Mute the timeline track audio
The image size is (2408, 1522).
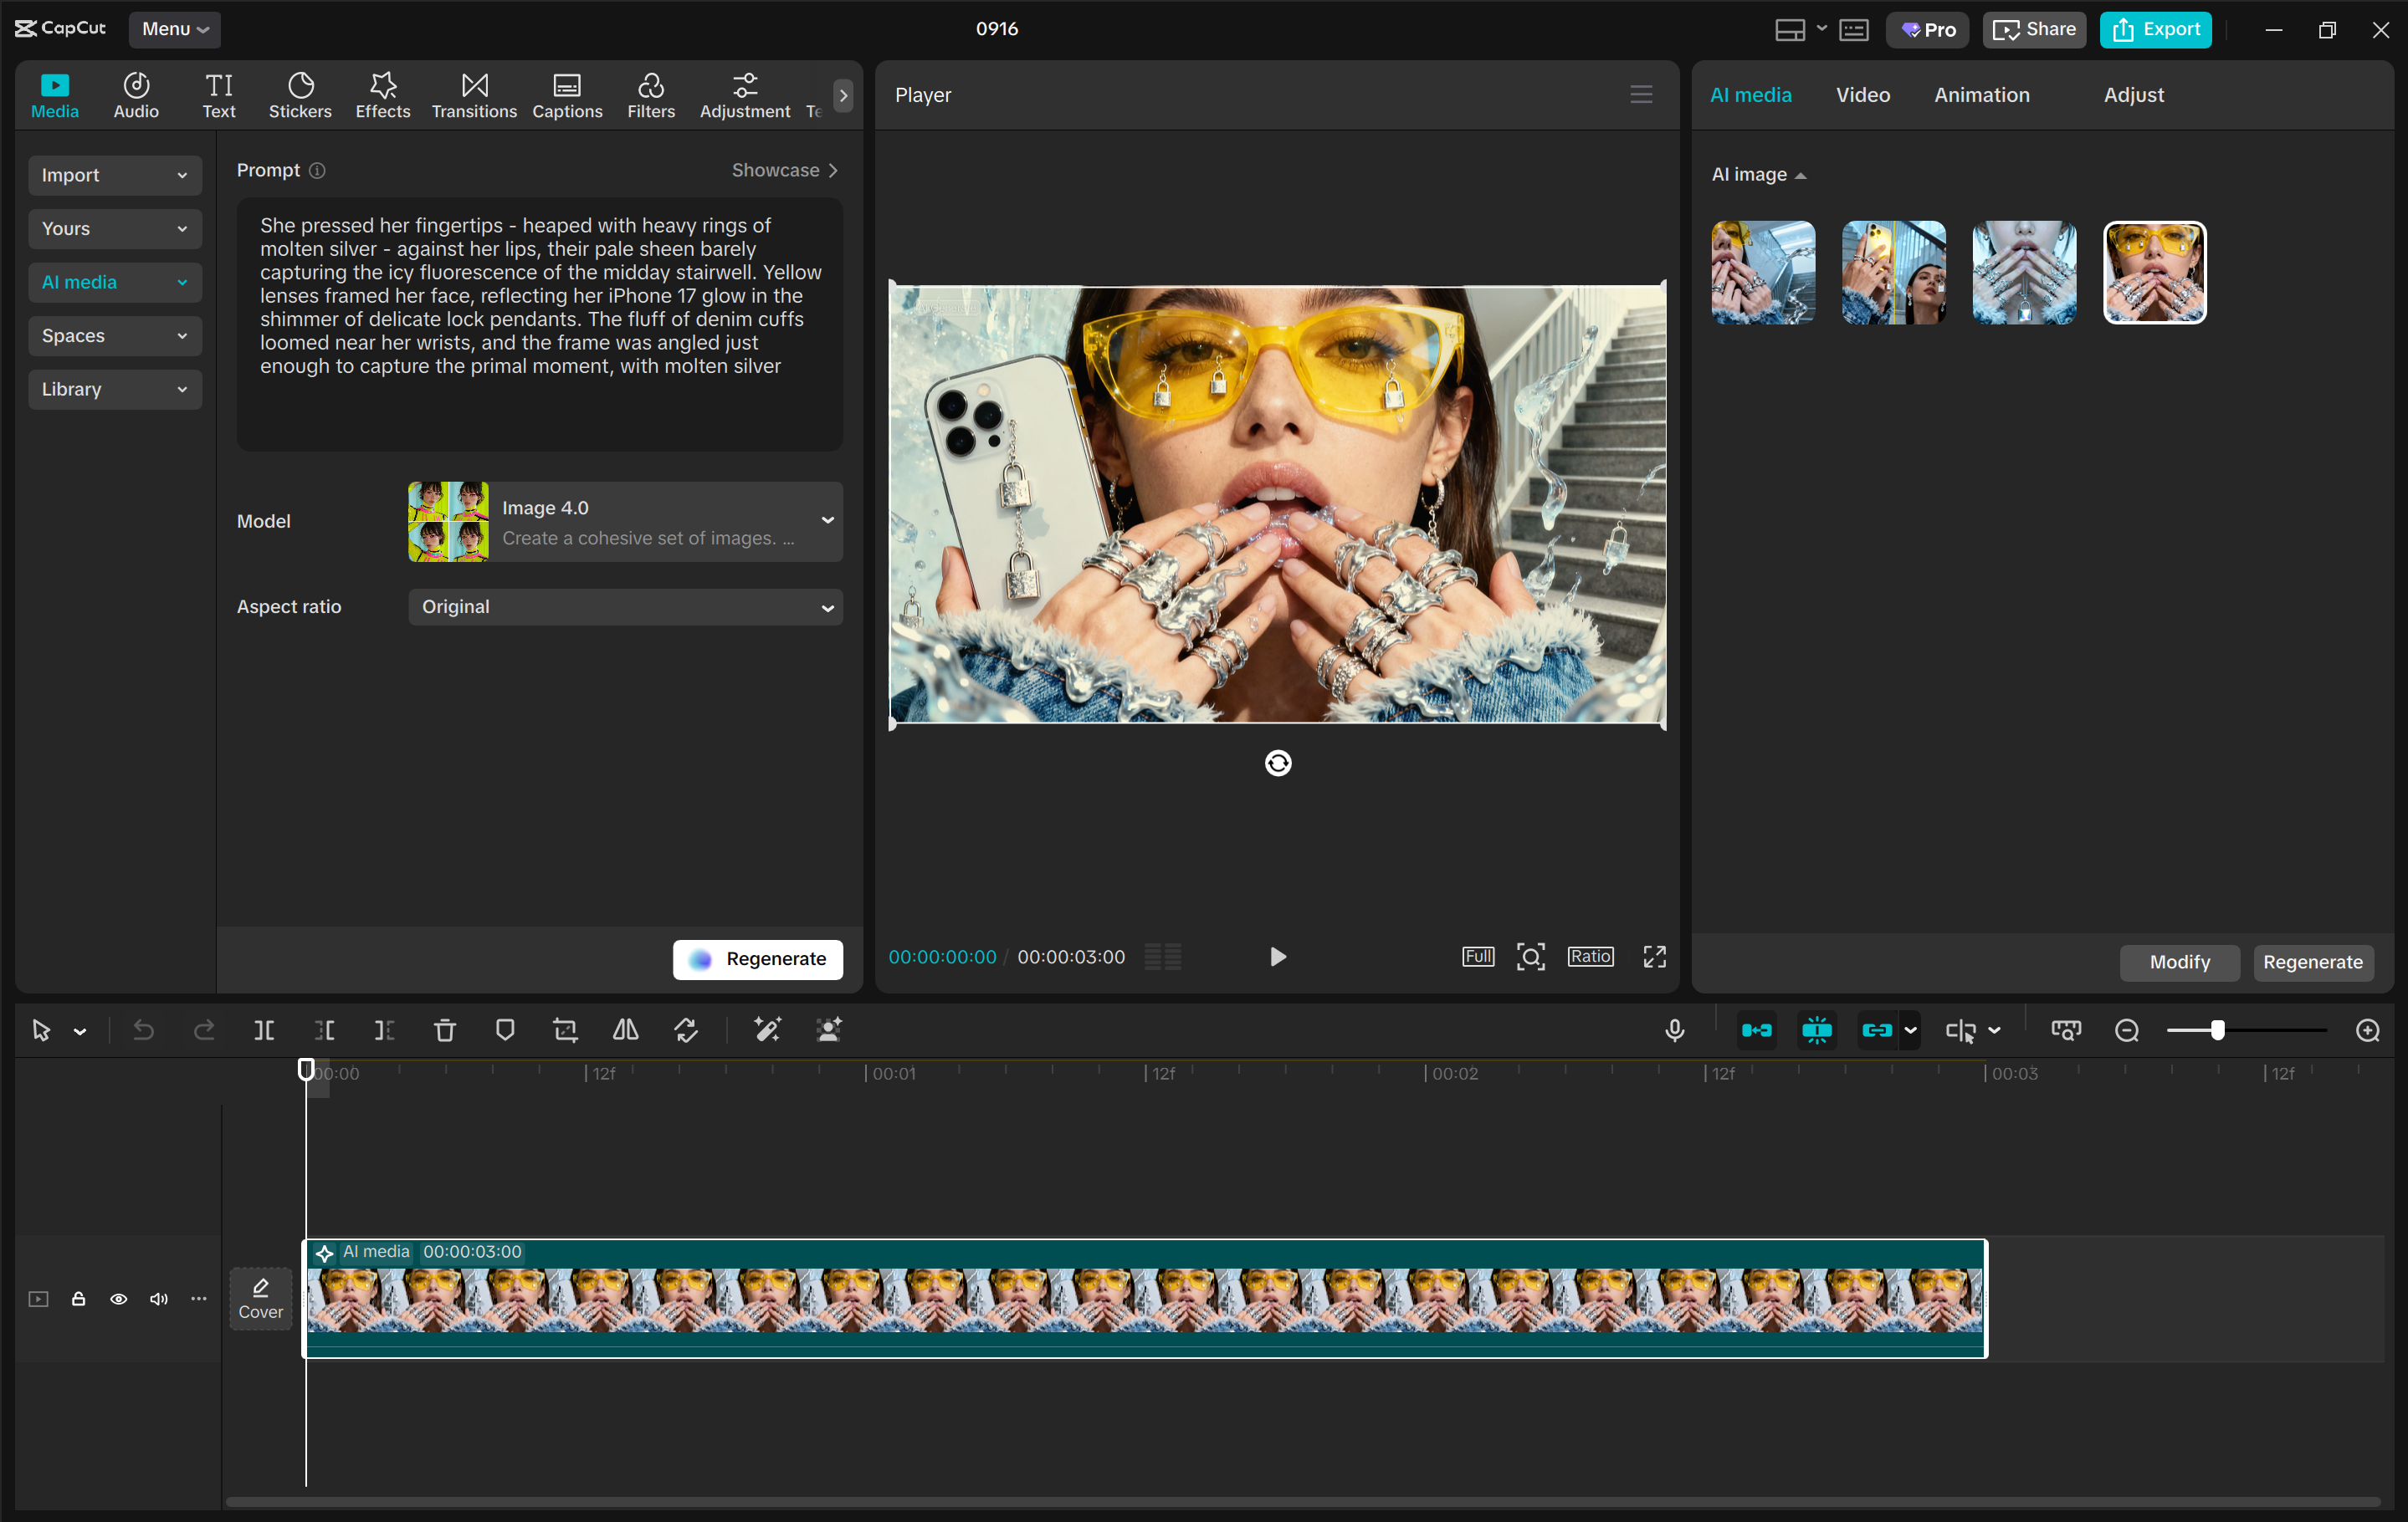click(158, 1300)
